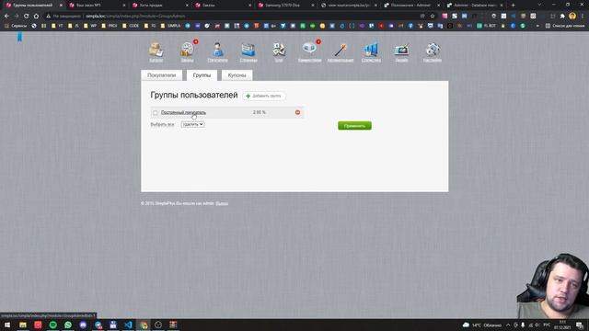Open the YT bookmarks folder
This screenshot has width=589, height=331.
(x=58, y=26)
